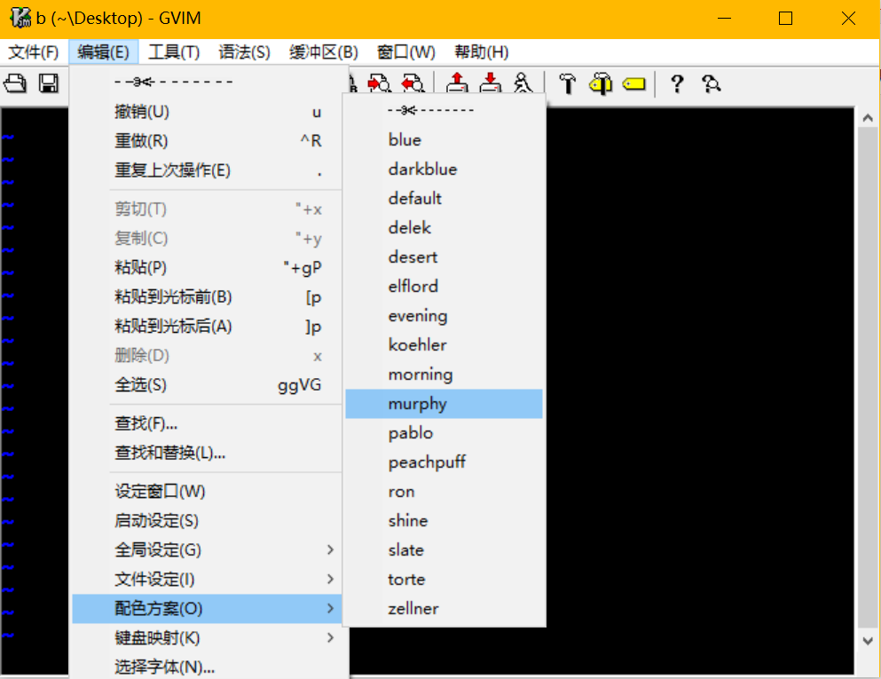Click the question mark Help icon
Screen dimensions: 881x679
[677, 83]
